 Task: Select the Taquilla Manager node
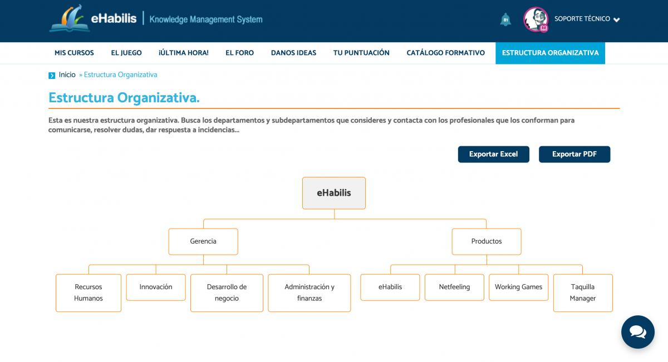coord(583,292)
